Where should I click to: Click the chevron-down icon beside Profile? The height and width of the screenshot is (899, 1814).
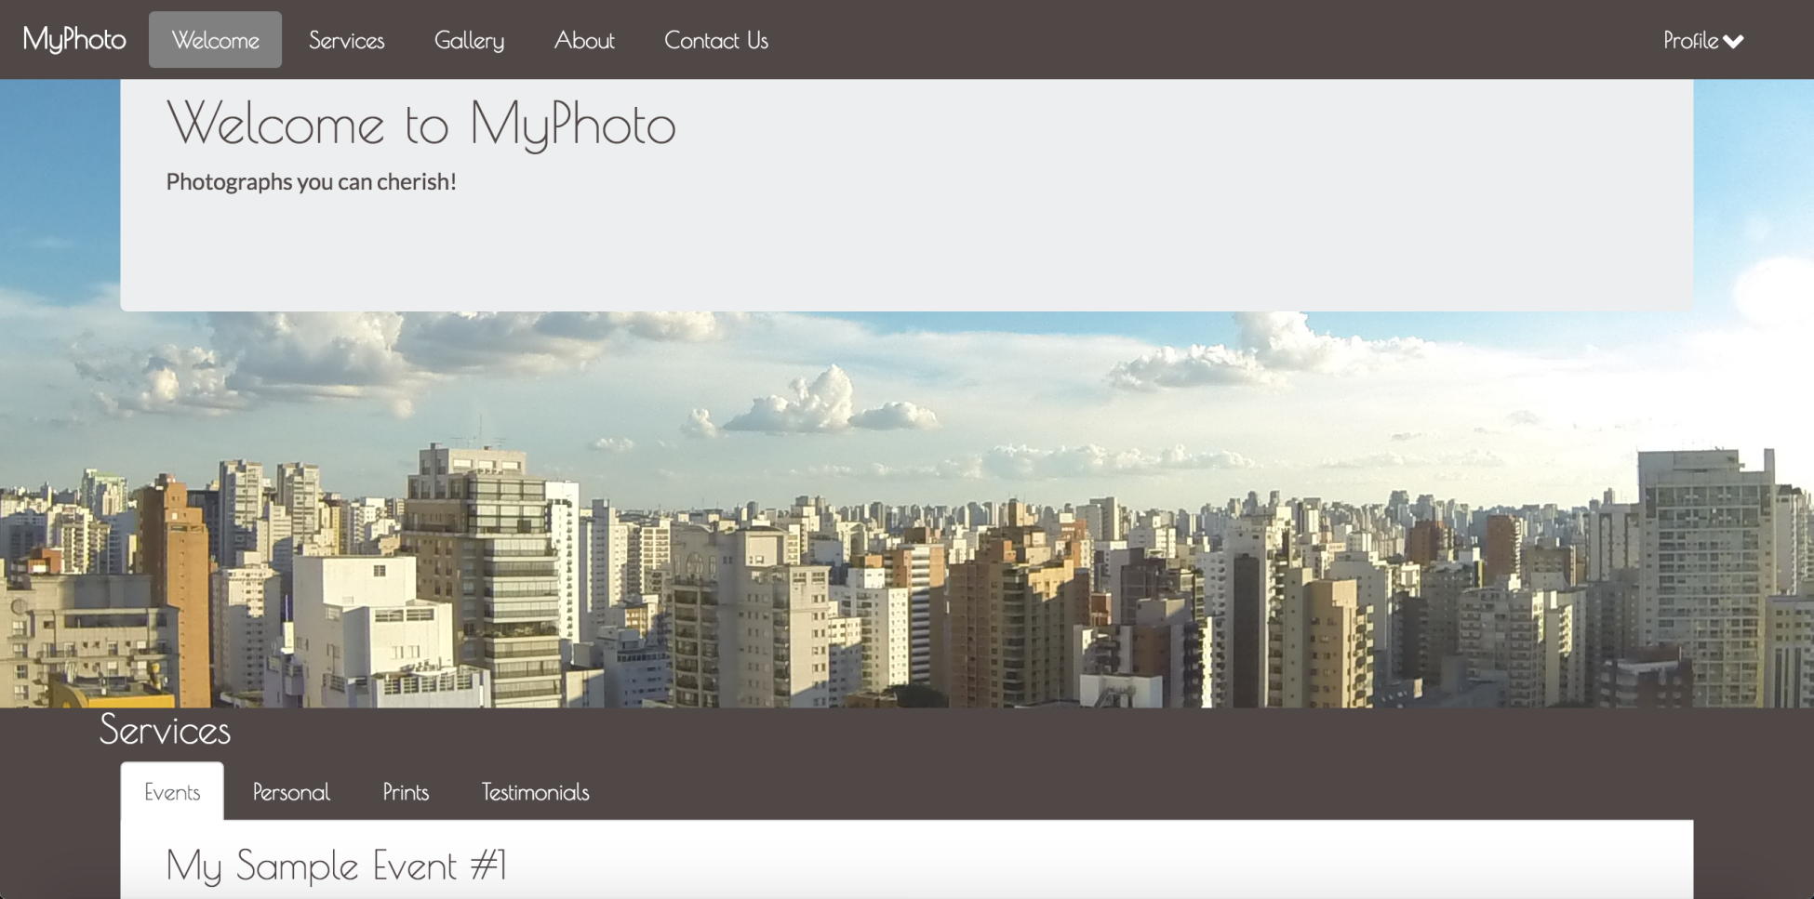pyautogui.click(x=1733, y=42)
